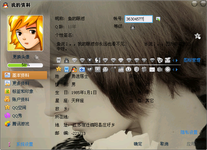The image size is (207, 150).
Task: Click the edit icon beside the account field
Action: pos(158,19)
